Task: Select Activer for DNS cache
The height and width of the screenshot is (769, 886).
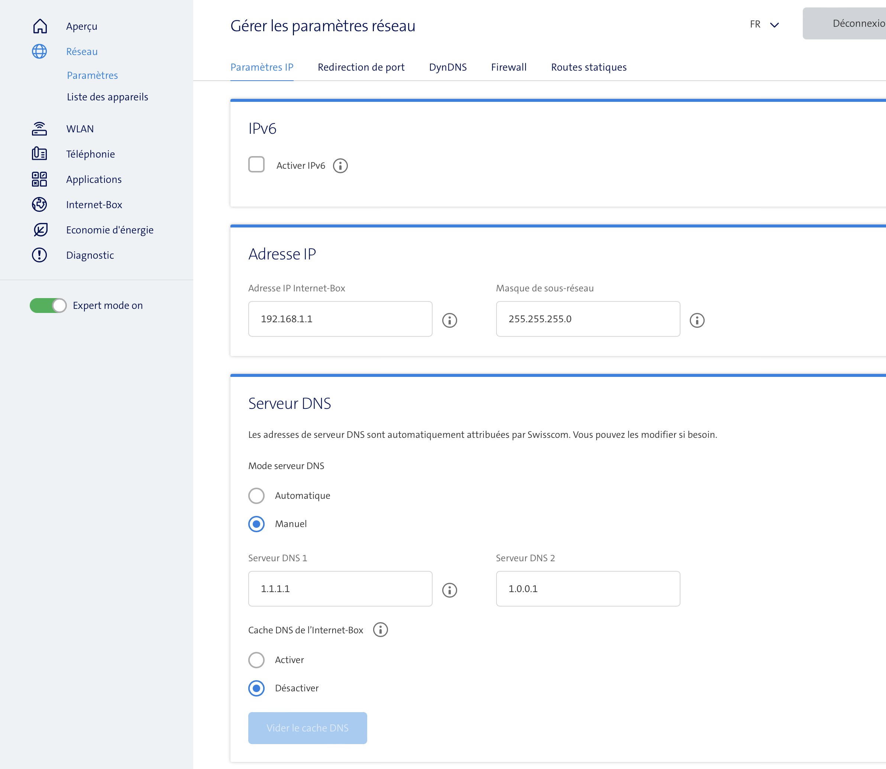Action: coord(256,660)
